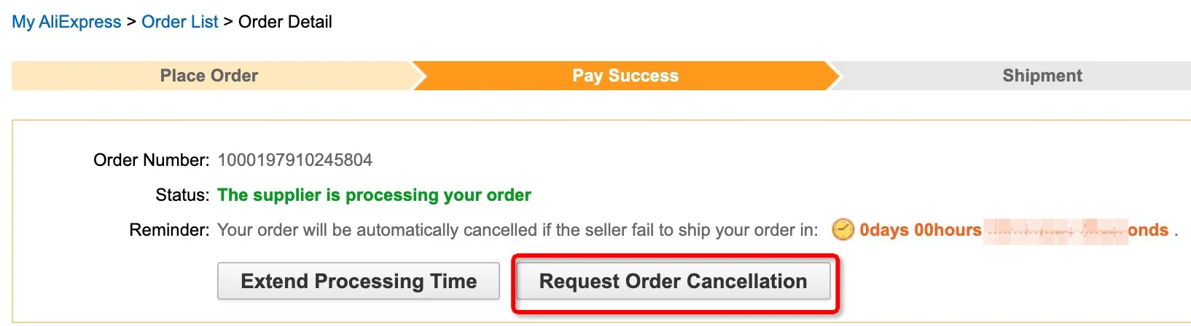Click the separator arrow after Order List
The height and width of the screenshot is (326, 1191).
coord(228,22)
